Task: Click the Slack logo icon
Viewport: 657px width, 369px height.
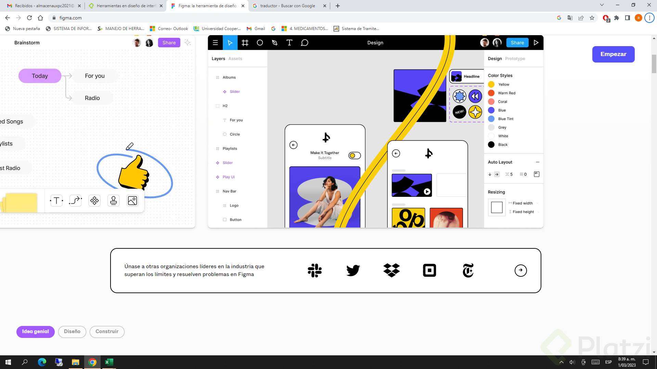Action: [314, 271]
